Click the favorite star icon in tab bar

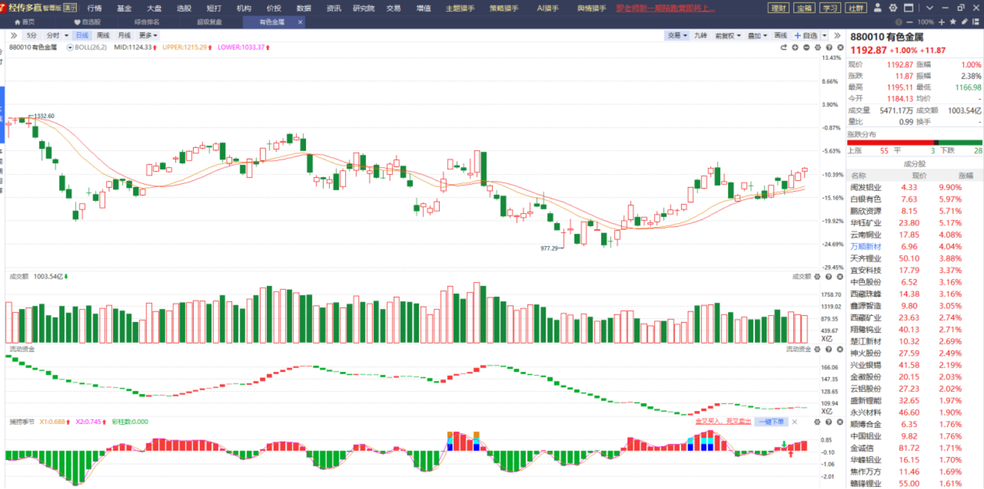click(953, 21)
